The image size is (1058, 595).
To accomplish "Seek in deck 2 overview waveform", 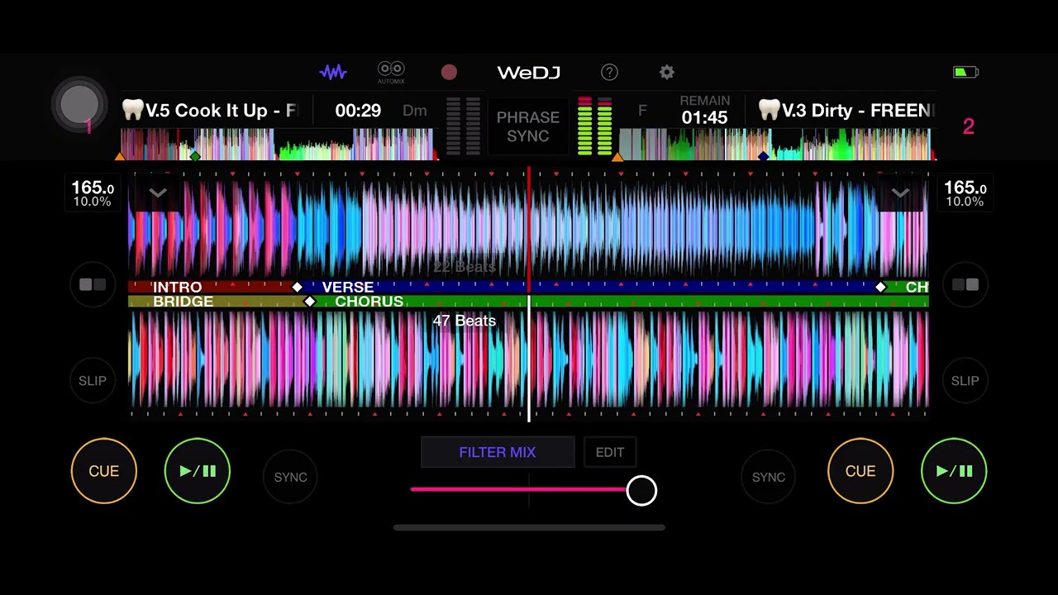I will pyautogui.click(x=774, y=145).
